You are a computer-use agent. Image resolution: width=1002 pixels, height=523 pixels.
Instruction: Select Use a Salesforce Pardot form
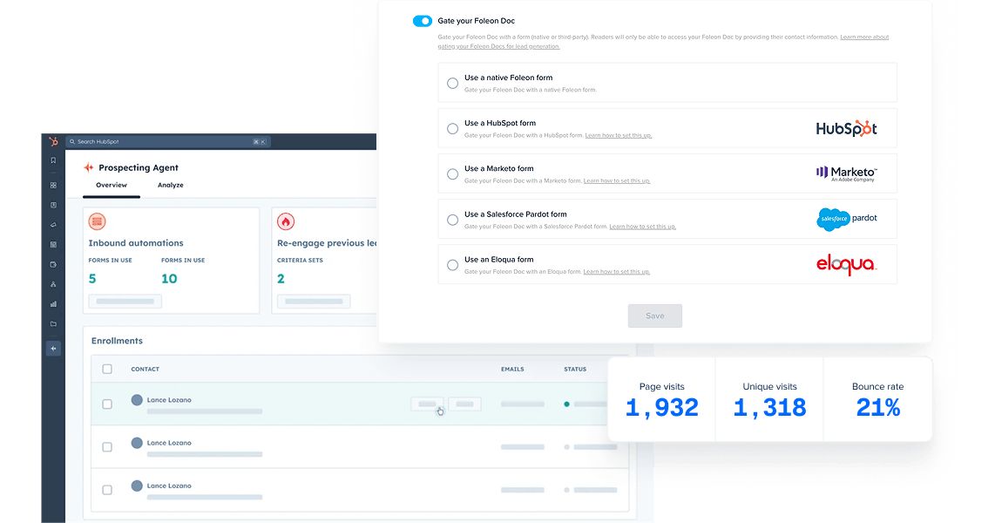[x=452, y=220]
